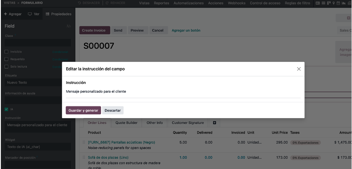The height and width of the screenshot is (169, 352).
Task: Toggle the Invisible checkbox
Action: point(7,52)
